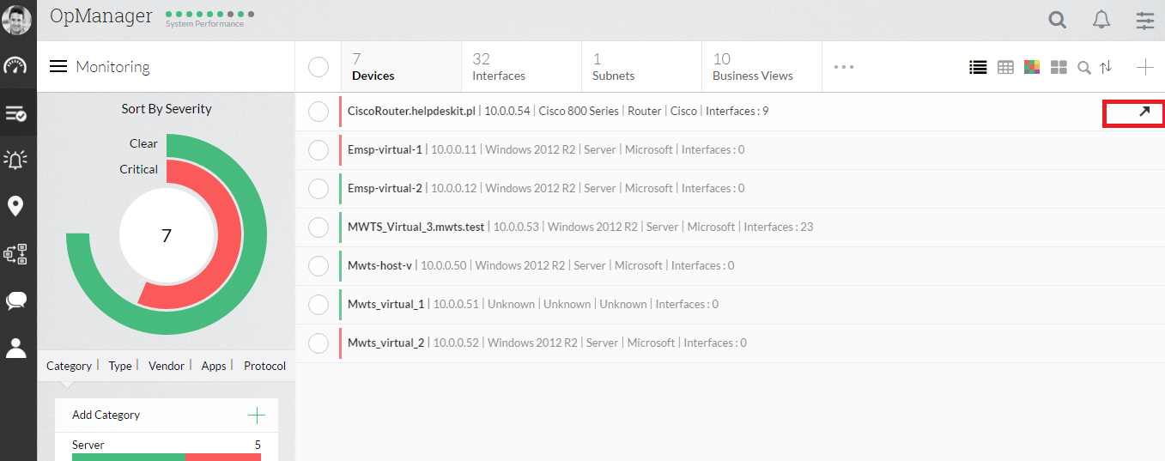The height and width of the screenshot is (461, 1165).
Task: Open CiscoRouter device details arrow
Action: [1144, 112]
